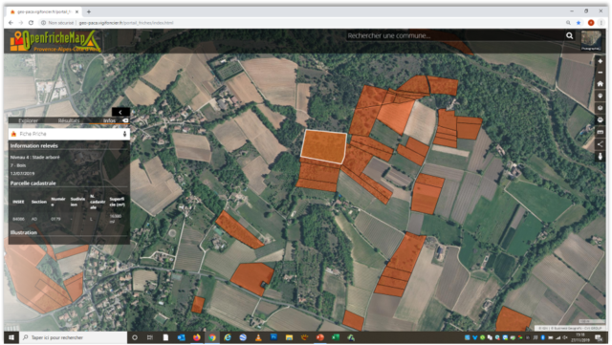
Task: Select the ruler measurement tool
Action: click(601, 132)
